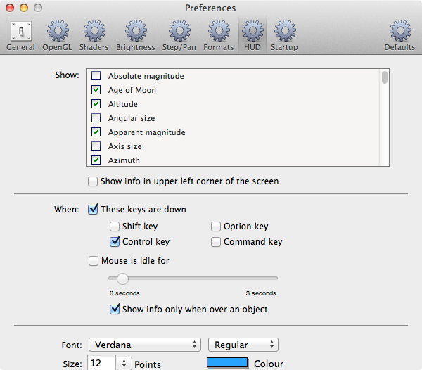Toggle the Control key checkbox
The height and width of the screenshot is (370, 422).
tap(115, 242)
